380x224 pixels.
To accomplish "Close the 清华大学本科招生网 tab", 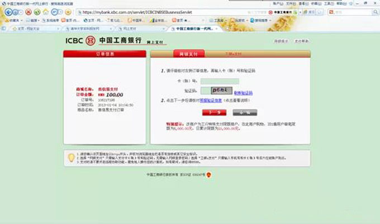I will (x=111, y=28).
